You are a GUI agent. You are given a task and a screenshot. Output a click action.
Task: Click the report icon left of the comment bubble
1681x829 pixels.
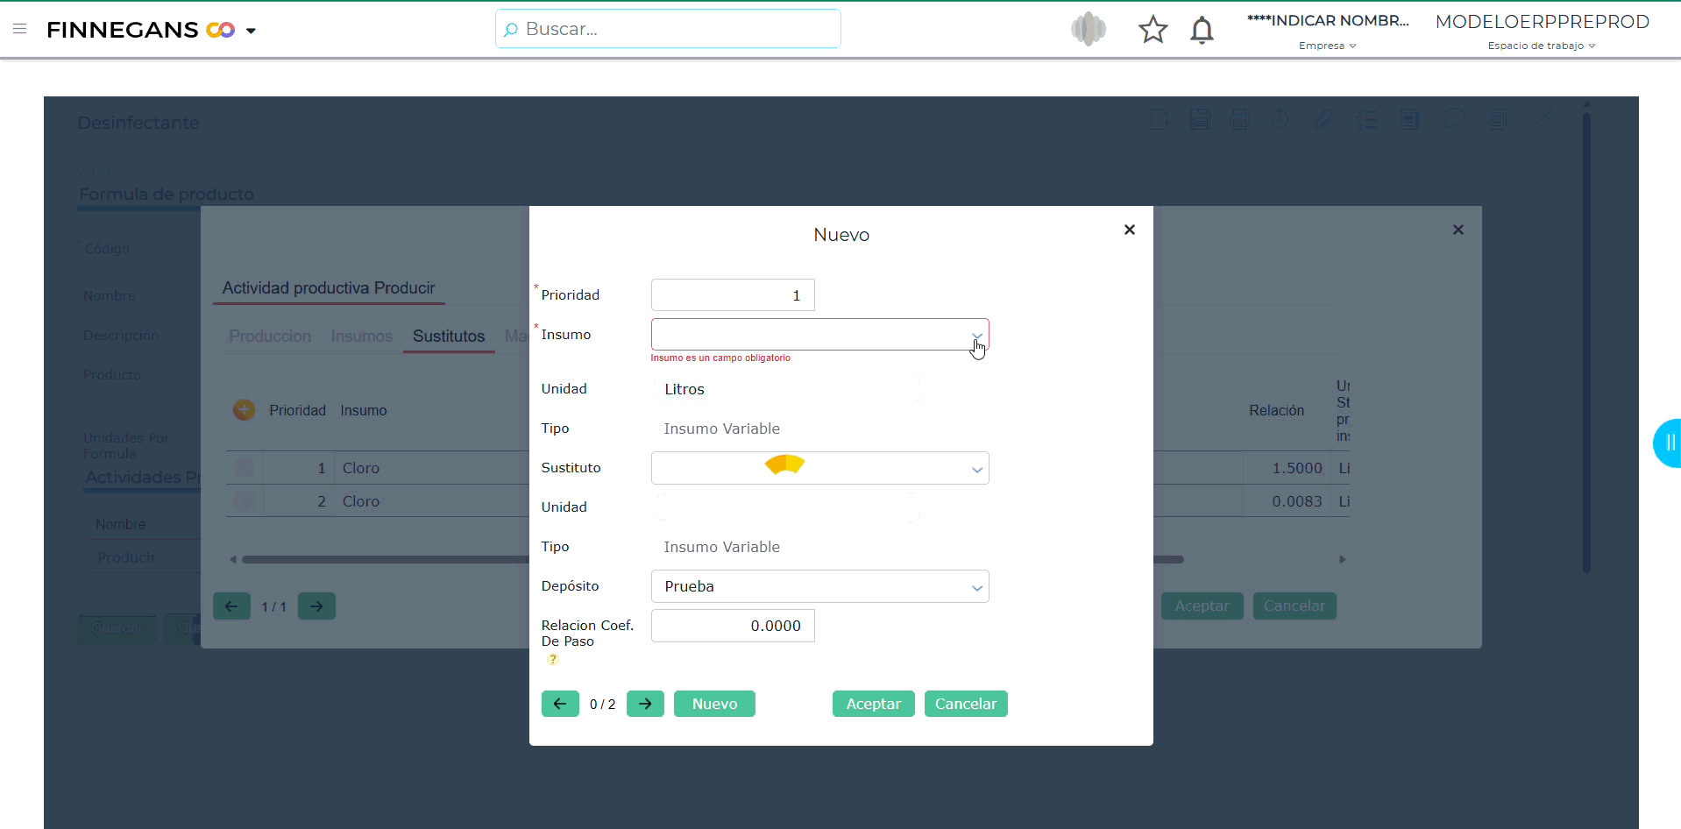(x=1409, y=118)
